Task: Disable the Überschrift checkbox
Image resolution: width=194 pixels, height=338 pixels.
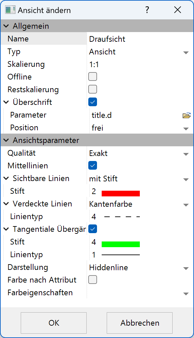Action: tap(92, 102)
